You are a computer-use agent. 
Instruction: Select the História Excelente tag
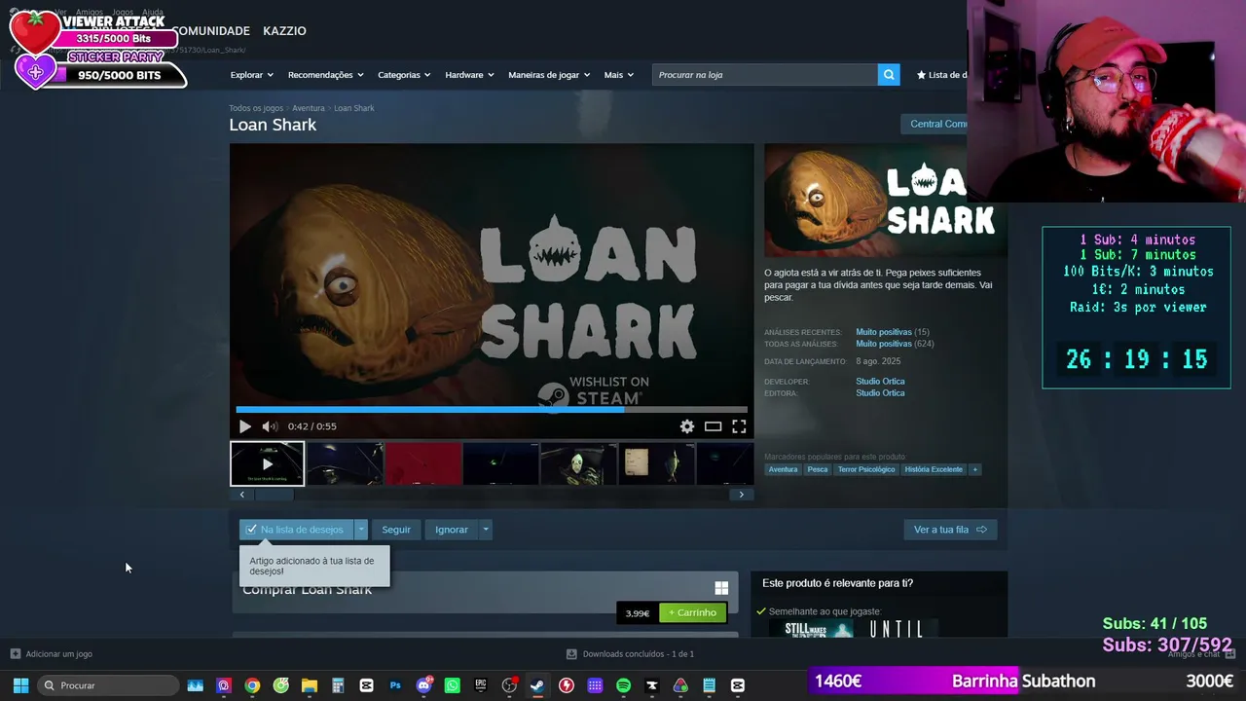point(934,469)
